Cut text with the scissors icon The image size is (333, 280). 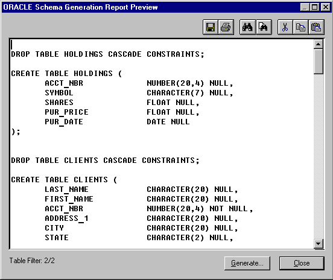coord(285,27)
